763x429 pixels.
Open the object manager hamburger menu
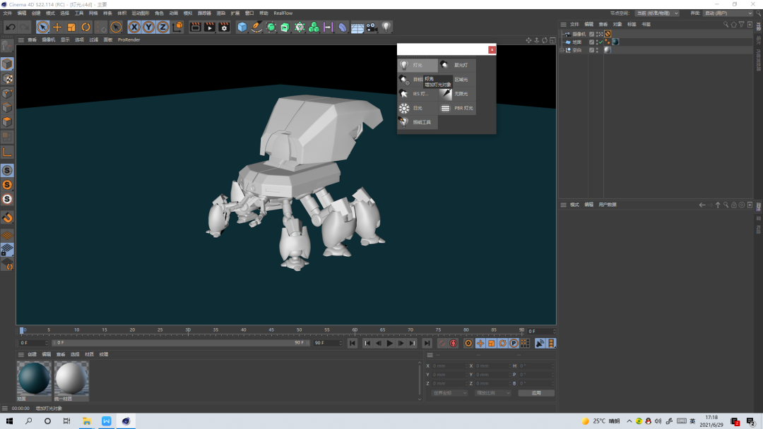(x=563, y=24)
